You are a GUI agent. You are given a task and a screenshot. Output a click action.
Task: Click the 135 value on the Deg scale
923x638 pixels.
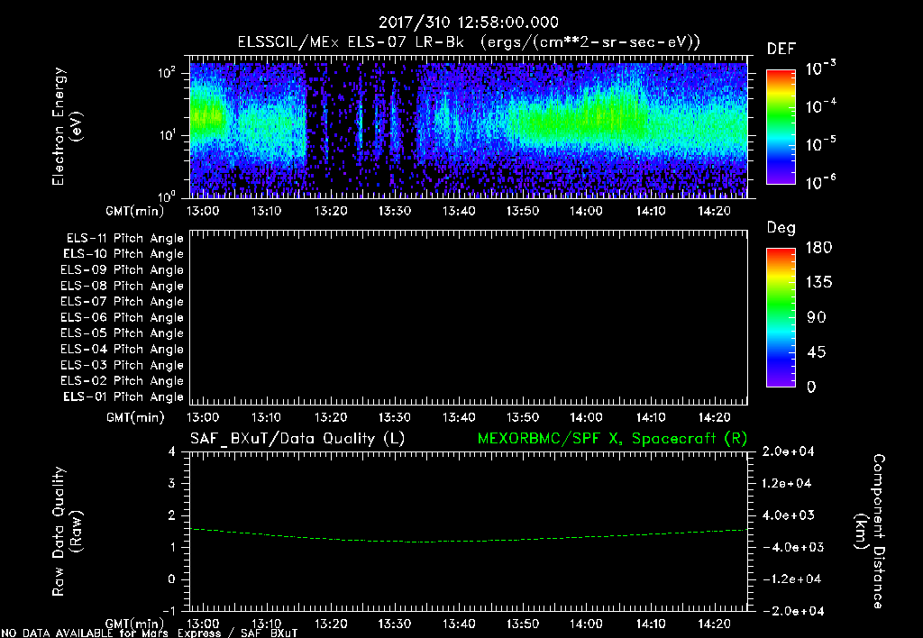(x=818, y=283)
